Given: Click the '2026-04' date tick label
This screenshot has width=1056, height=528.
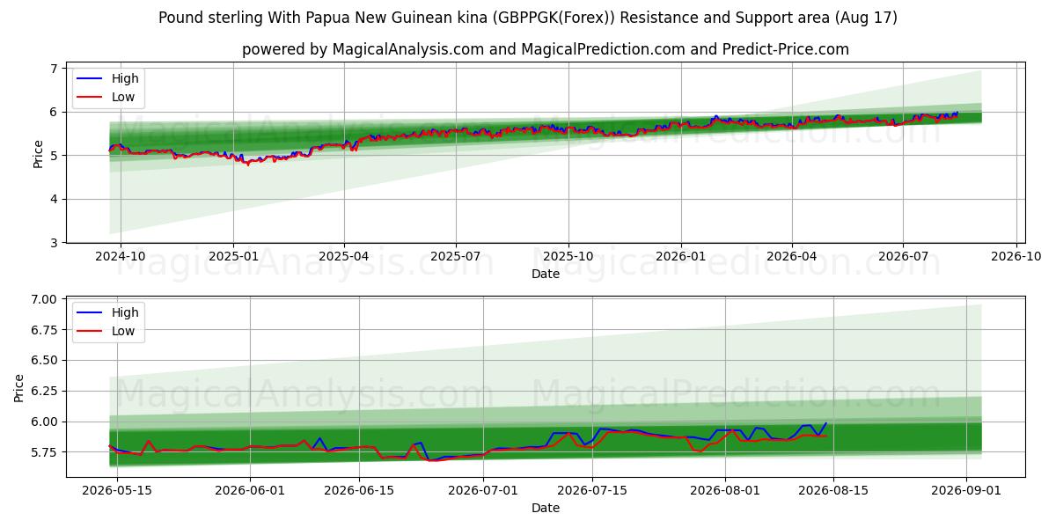Looking at the screenshot, I should pos(791,257).
